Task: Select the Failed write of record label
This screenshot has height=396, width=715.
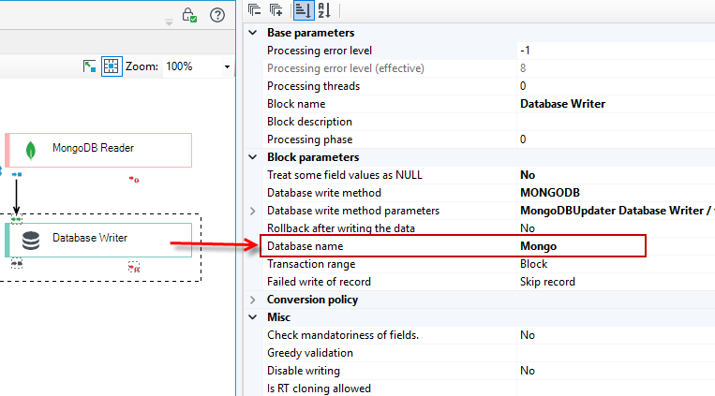Action: click(x=319, y=282)
